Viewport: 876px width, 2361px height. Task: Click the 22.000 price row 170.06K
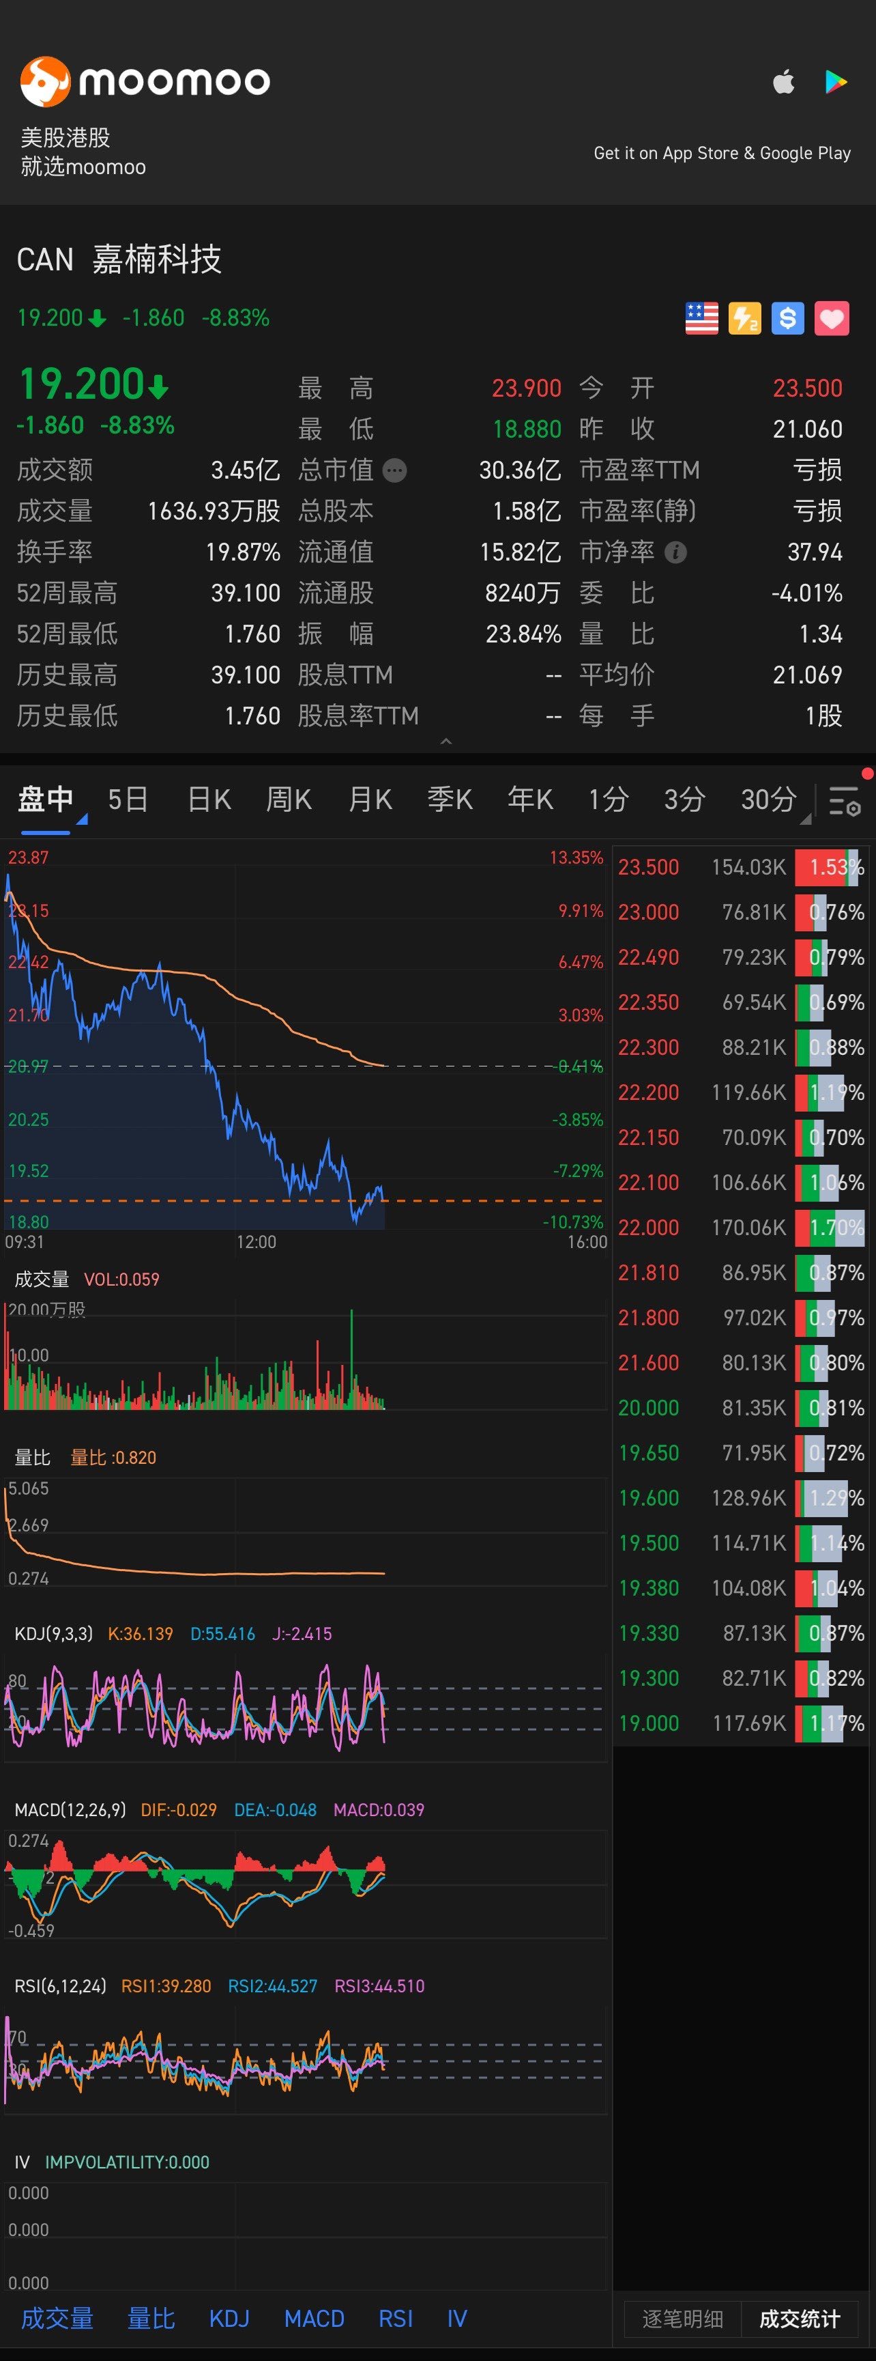pyautogui.click(x=740, y=1227)
